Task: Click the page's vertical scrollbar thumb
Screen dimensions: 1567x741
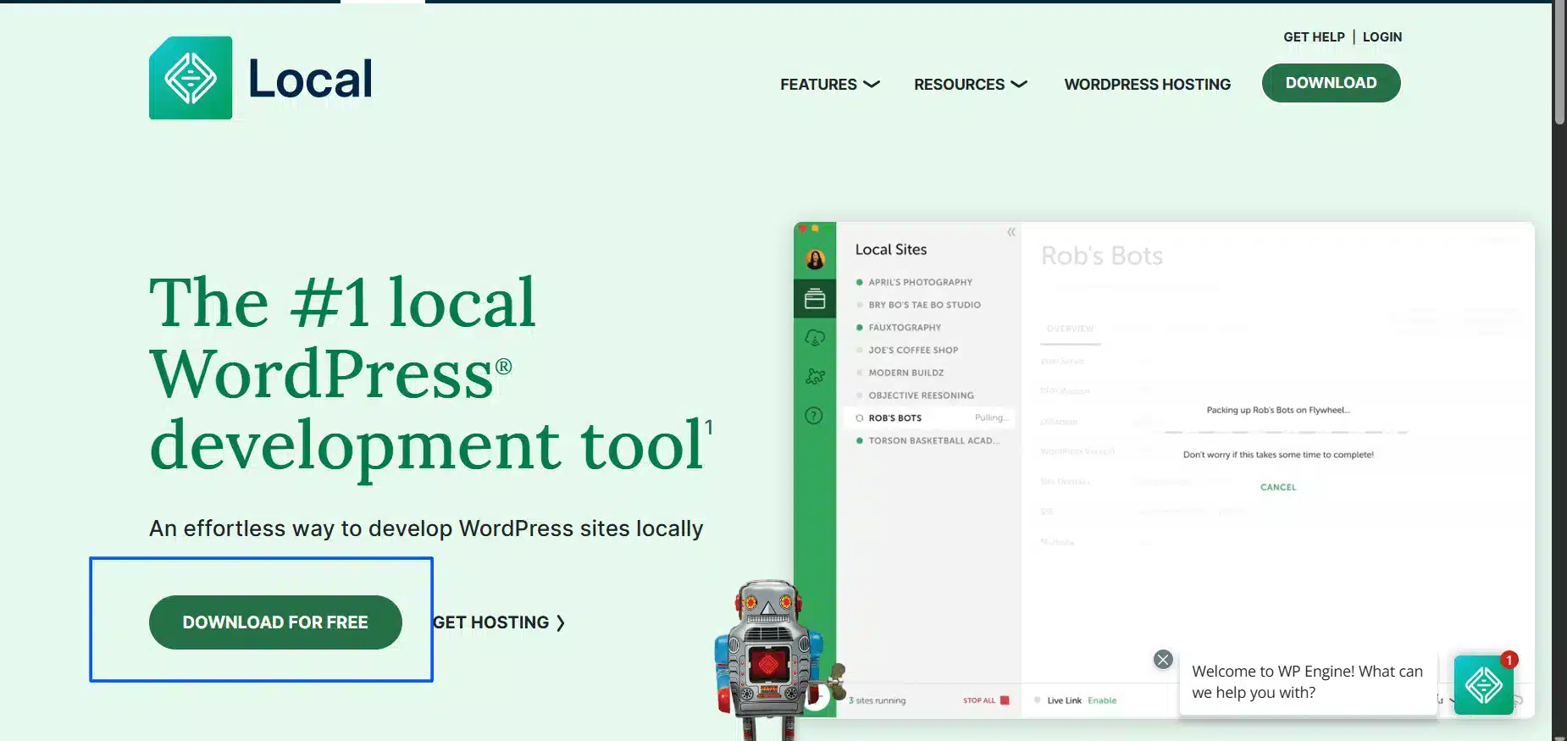Action: (x=1559, y=64)
